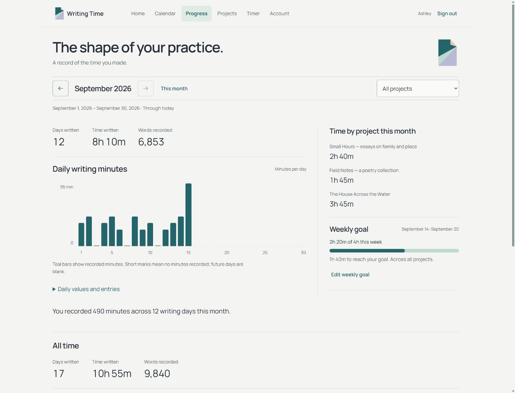Click the Writing Time brand name
Viewport: 515px width, 393px height.
click(x=85, y=14)
